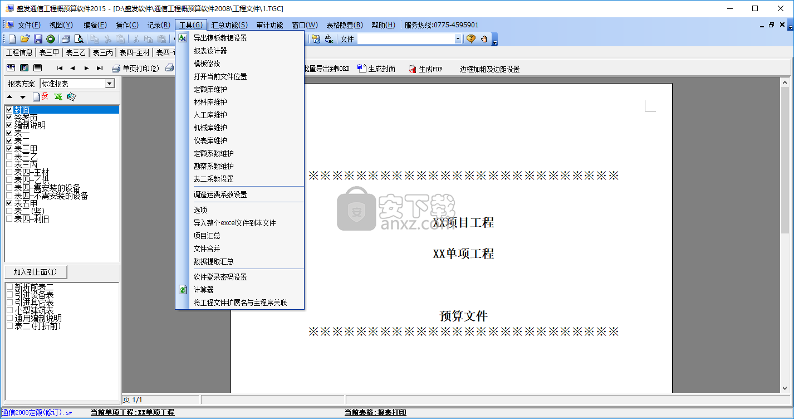Viewport: 794px width, 419px height.
Task: Uncheck the 封面 checkbox
Action: [x=9, y=110]
